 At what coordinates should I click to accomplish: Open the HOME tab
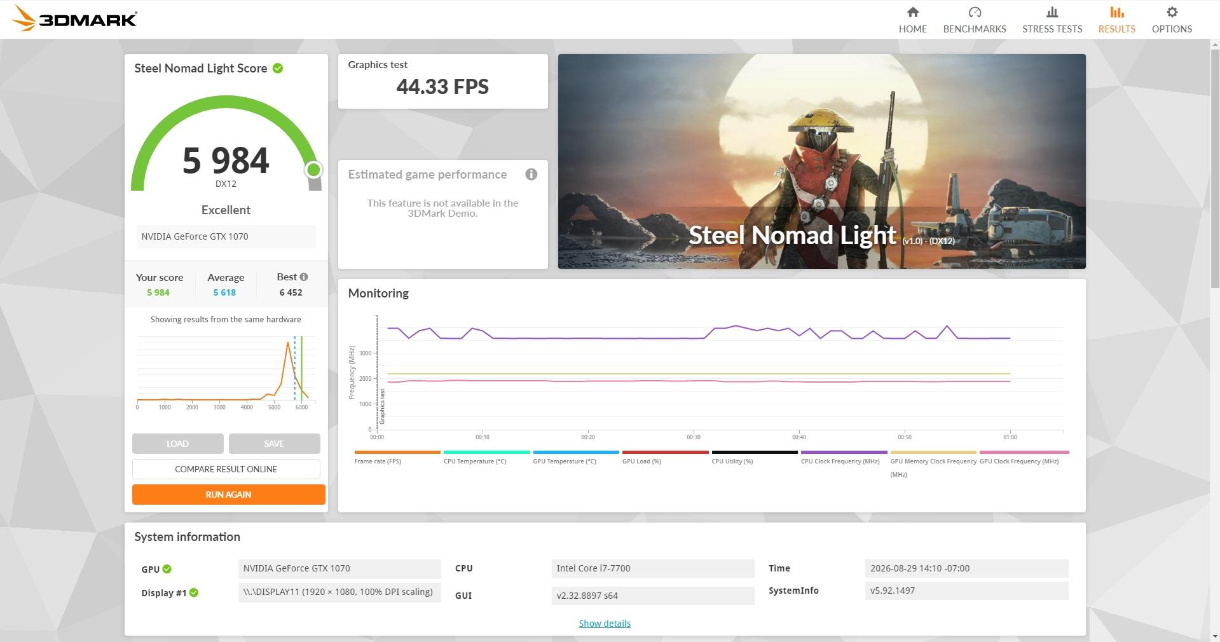click(912, 20)
